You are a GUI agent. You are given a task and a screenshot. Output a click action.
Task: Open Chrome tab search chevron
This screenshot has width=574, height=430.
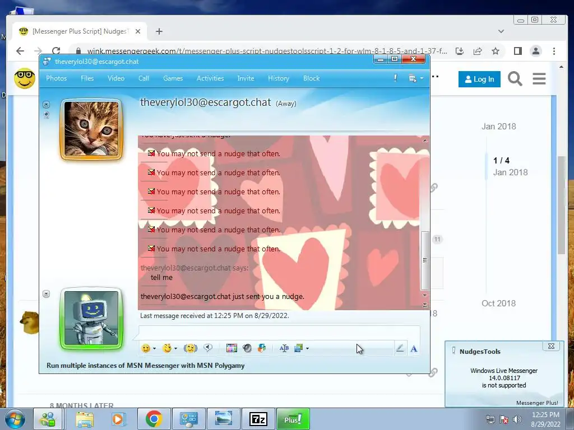pos(501,31)
